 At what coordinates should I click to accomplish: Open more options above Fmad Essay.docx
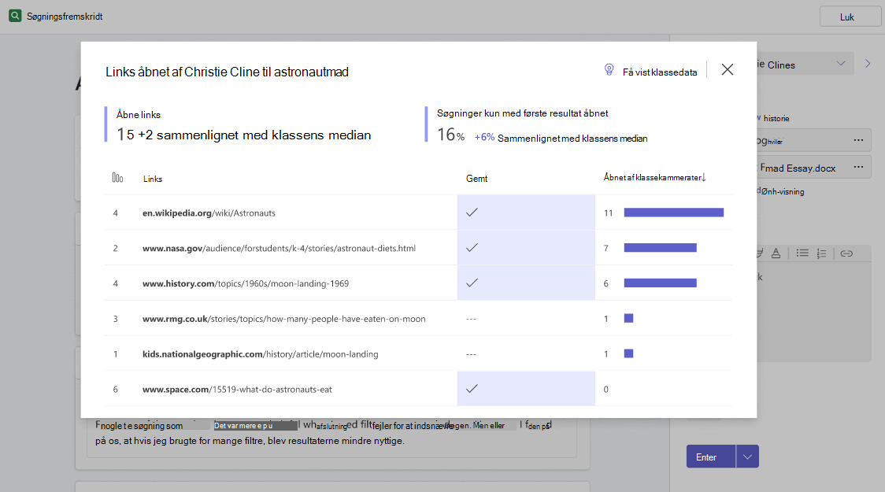[x=858, y=140]
